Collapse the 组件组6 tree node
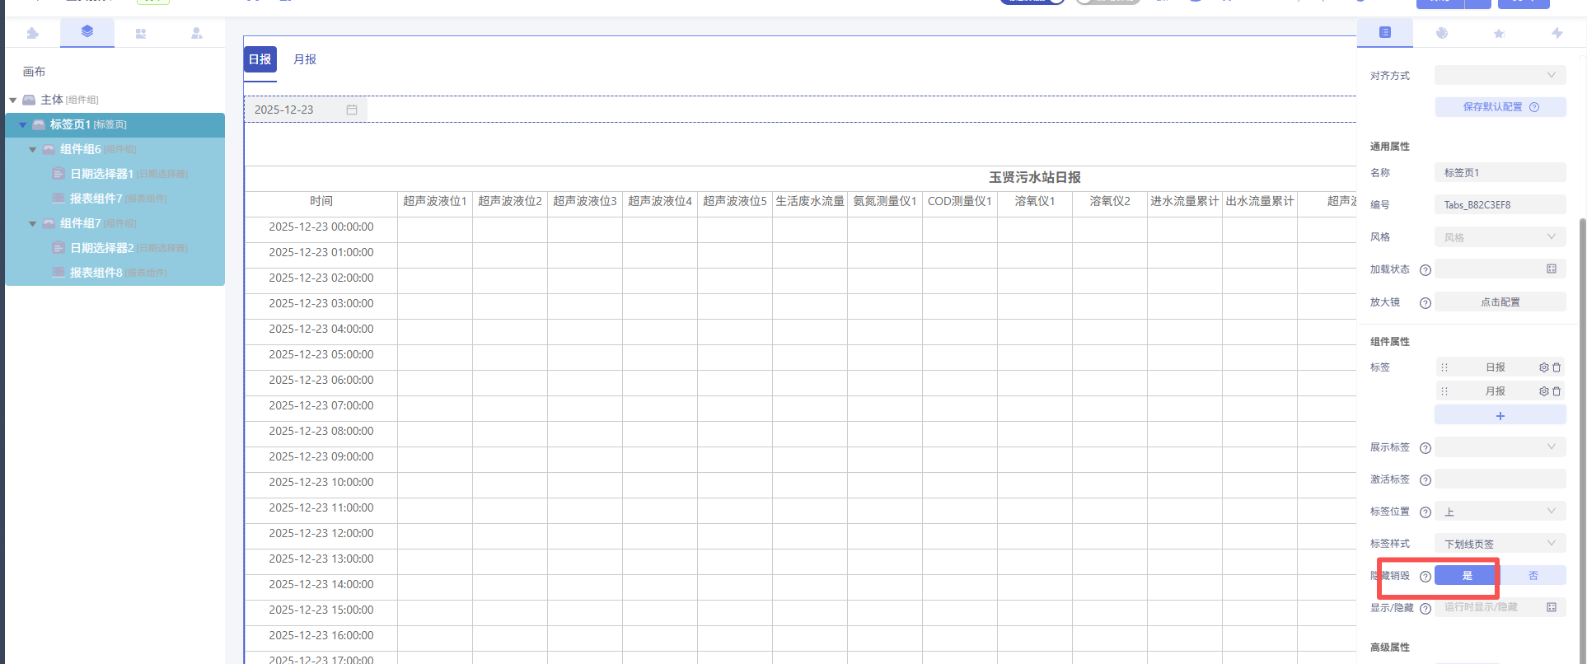This screenshot has height=664, width=1587. (x=33, y=150)
